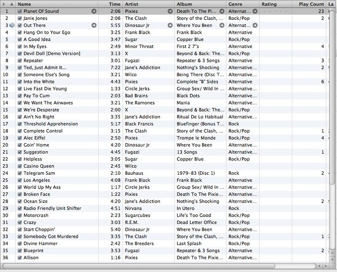Uncheck the Pay To Cum checkbox
Image resolution: width=337 pixels, height=272 pixels.
20,96
